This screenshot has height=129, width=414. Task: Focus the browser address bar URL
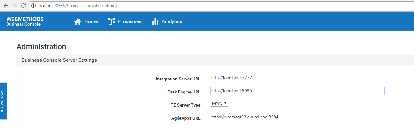click(x=77, y=6)
